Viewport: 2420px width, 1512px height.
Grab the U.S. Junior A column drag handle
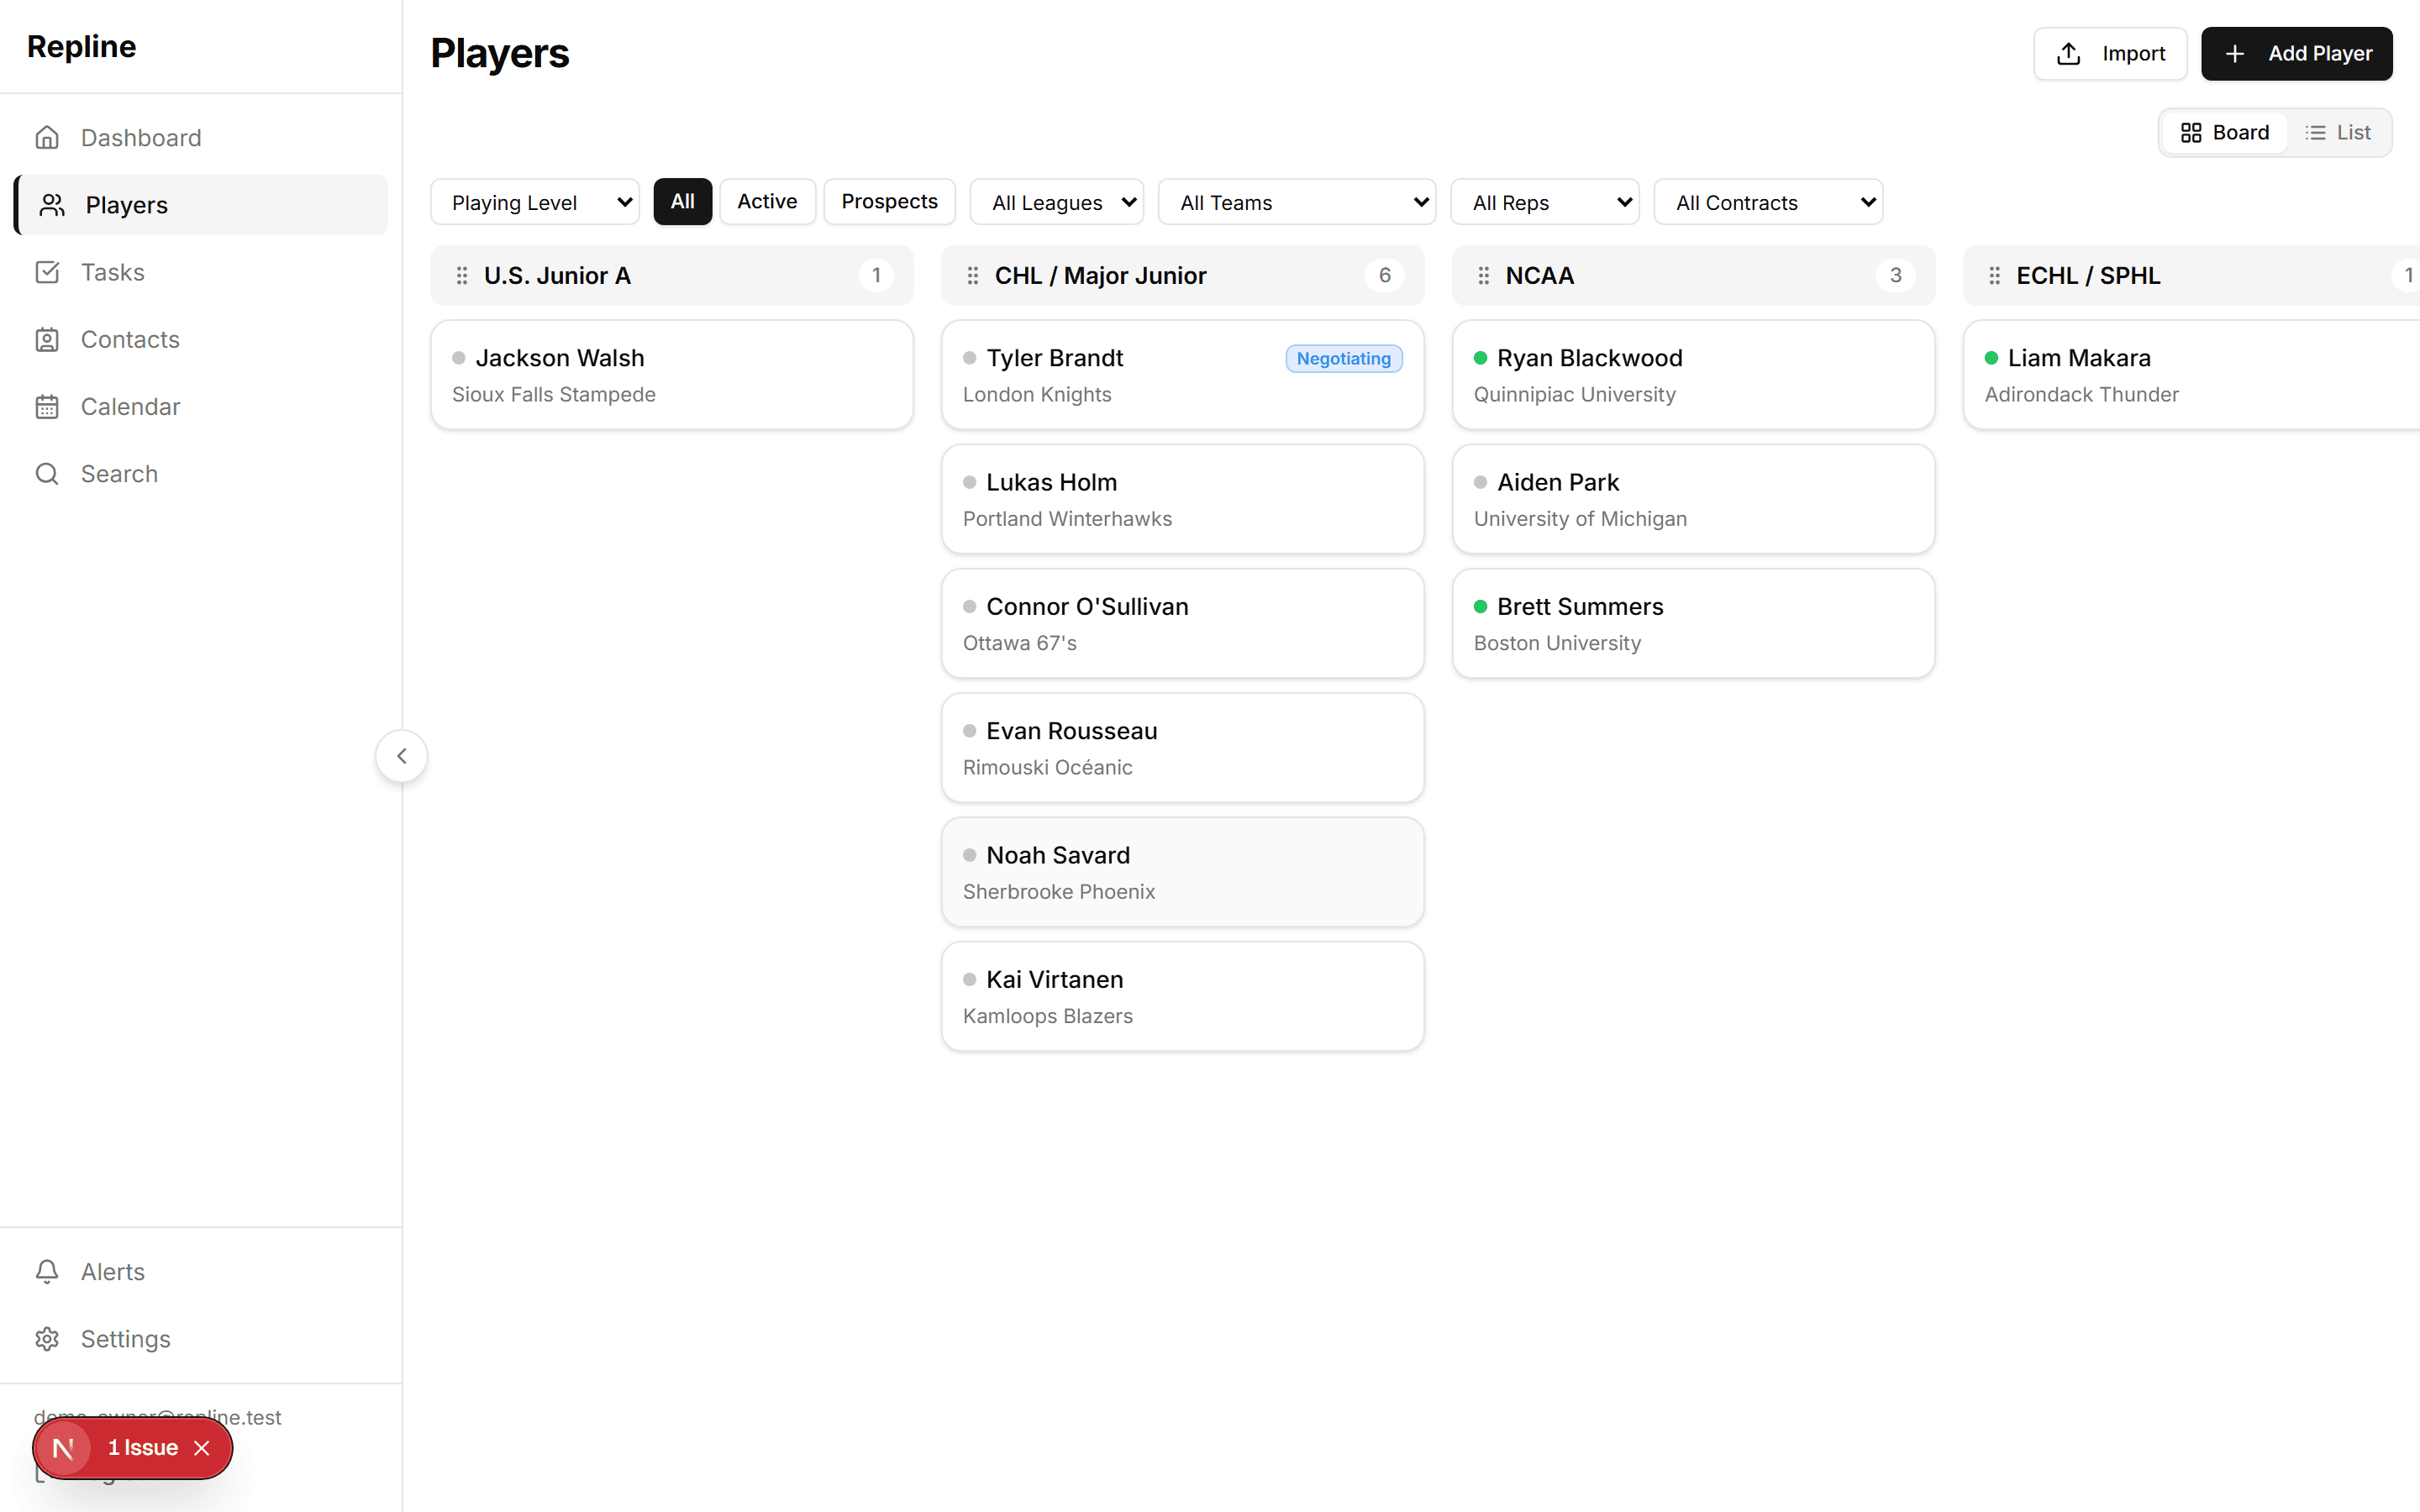(x=461, y=275)
